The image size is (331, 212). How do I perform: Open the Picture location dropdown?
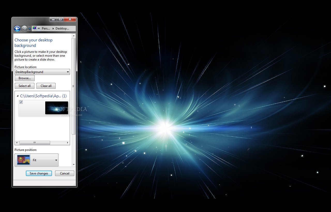point(42,72)
